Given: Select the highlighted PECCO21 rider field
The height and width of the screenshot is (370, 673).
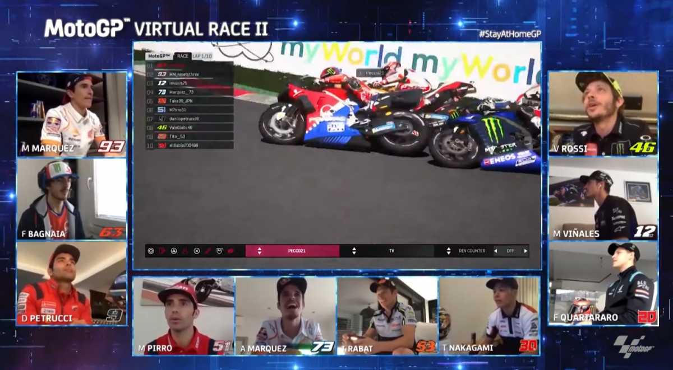Looking at the screenshot, I should tap(292, 251).
